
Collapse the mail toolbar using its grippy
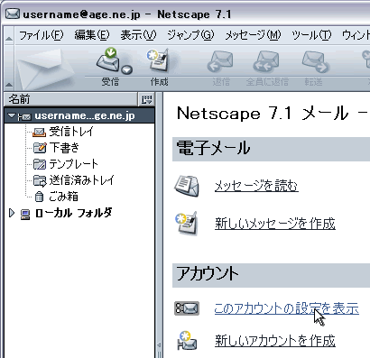[x=9, y=68]
